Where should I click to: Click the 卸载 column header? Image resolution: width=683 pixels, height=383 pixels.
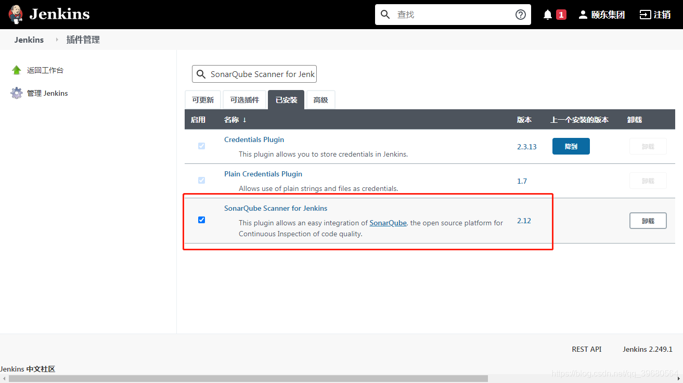(x=635, y=120)
